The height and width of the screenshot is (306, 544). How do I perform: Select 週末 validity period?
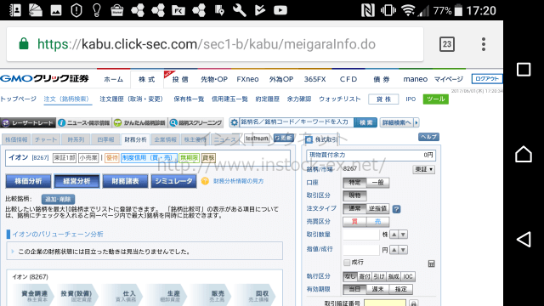tap(377, 289)
